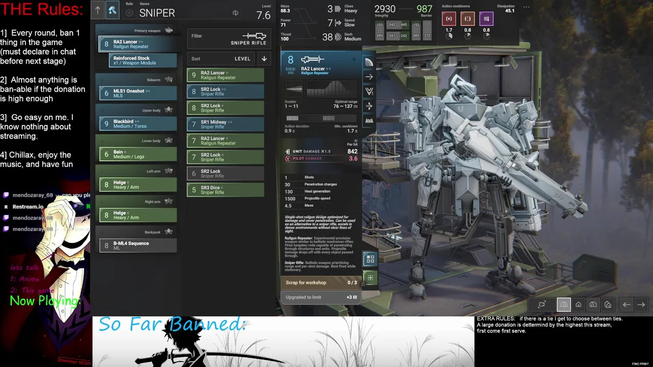The height and width of the screenshot is (367, 653).
Task: Toggle the camera mode button
Action: (542, 305)
